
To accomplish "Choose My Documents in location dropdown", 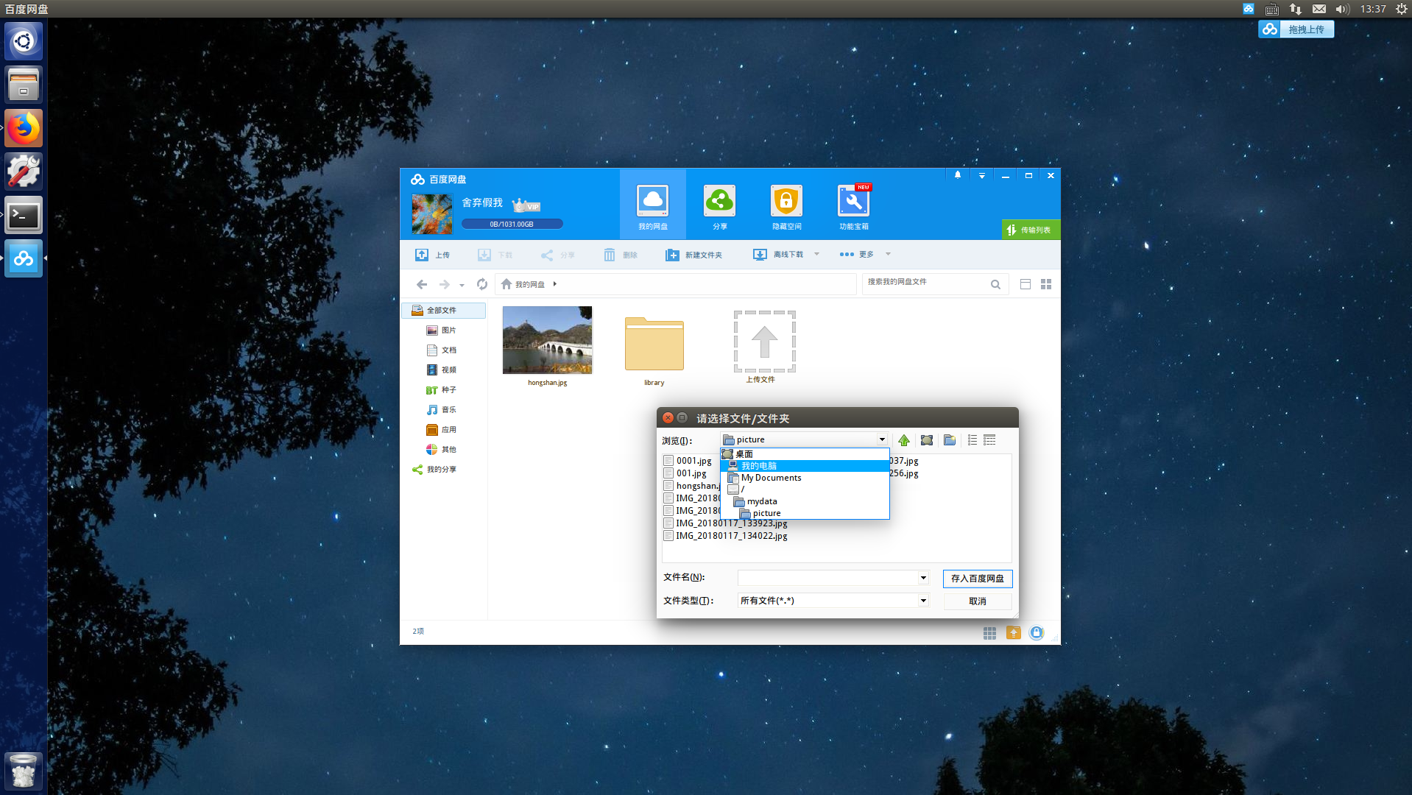I will click(x=805, y=478).
